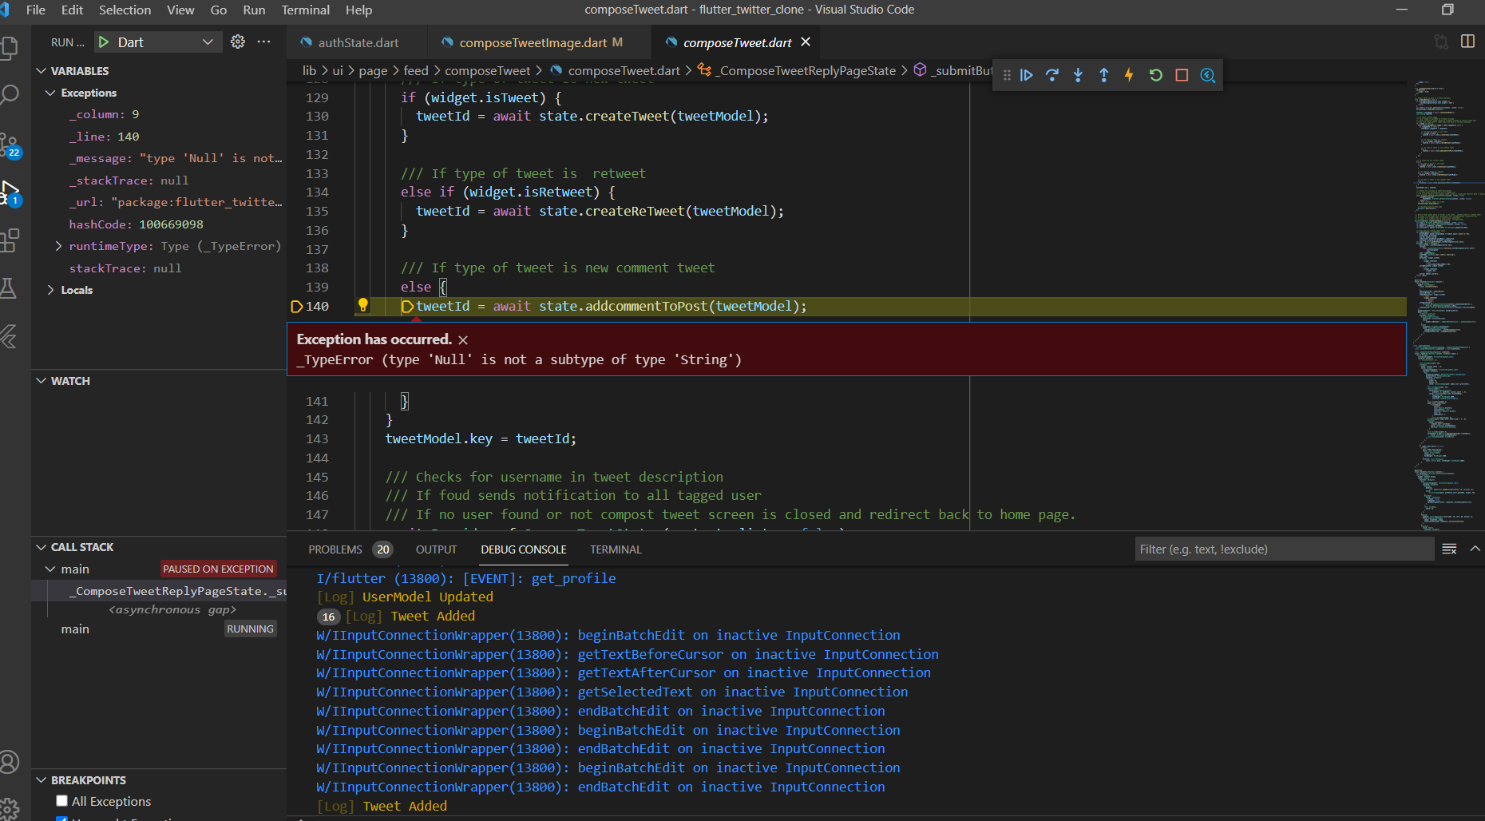Enable the All Exceptions breakpoint checkbox

61,801
